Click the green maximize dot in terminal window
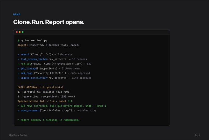 click(23, 32)
